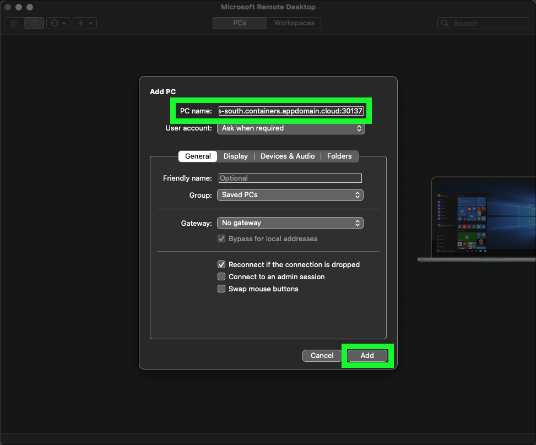Switch to the Display tab
The height and width of the screenshot is (445, 536).
(236, 156)
